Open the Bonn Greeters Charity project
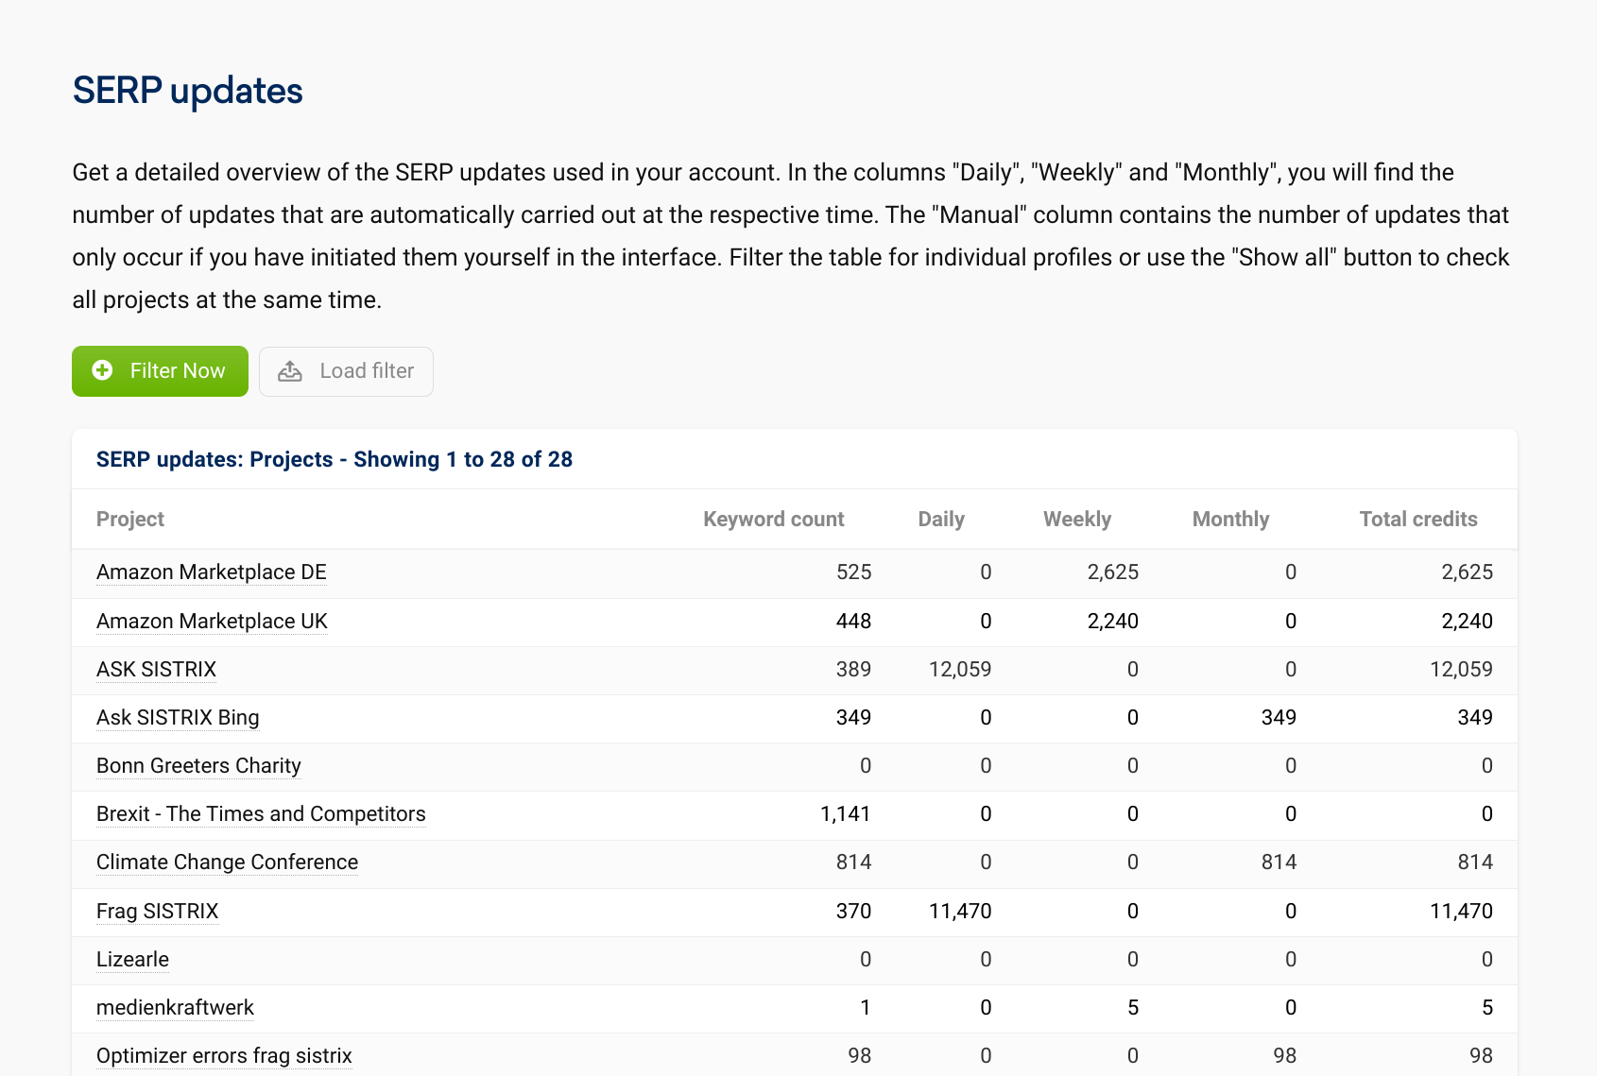The height and width of the screenshot is (1076, 1597). point(198,766)
